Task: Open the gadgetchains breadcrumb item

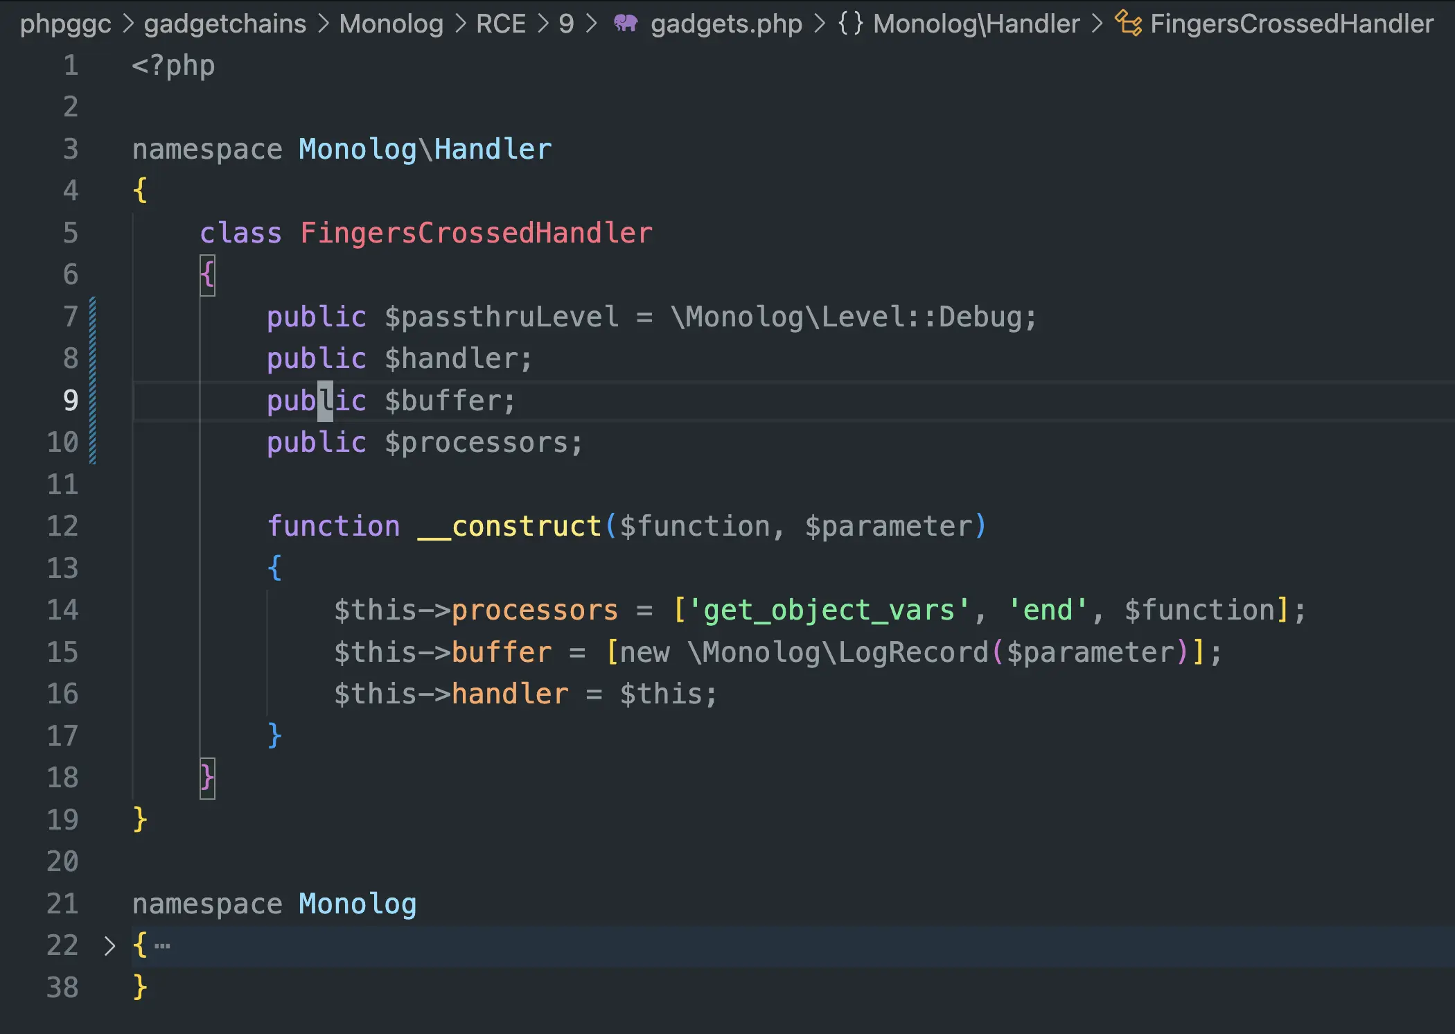Action: click(x=224, y=24)
